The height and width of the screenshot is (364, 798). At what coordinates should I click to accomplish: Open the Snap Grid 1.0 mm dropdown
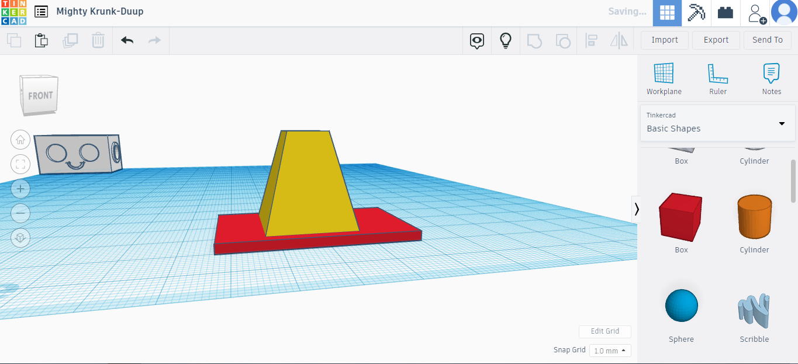click(610, 351)
